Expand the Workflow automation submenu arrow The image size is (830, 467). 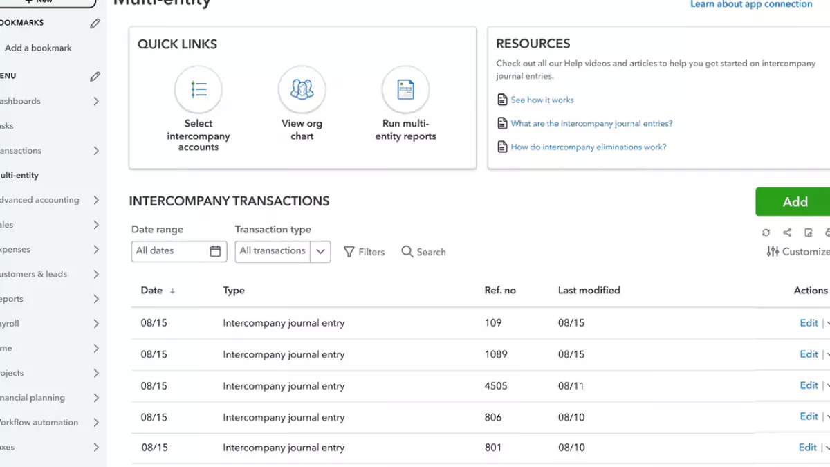[x=96, y=422]
